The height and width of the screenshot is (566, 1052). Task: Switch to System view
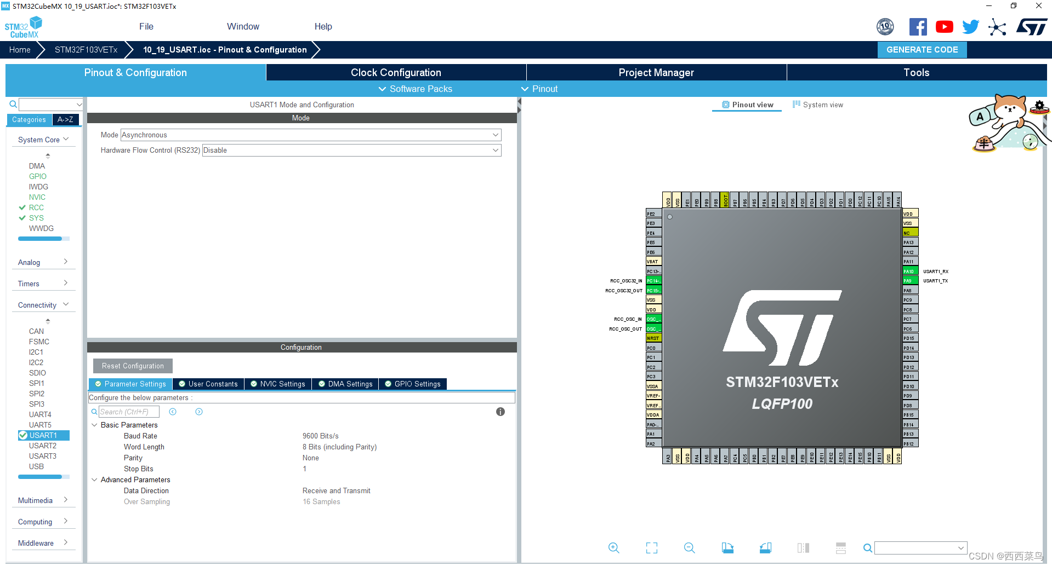pos(818,105)
